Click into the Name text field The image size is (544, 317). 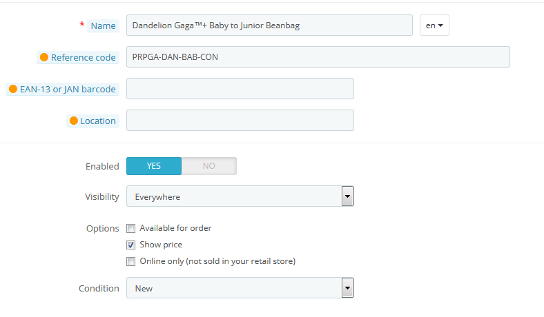click(x=269, y=25)
